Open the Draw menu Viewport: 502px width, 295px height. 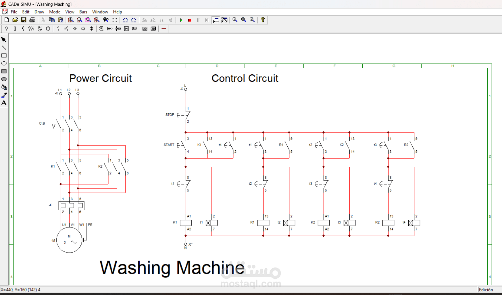point(39,12)
